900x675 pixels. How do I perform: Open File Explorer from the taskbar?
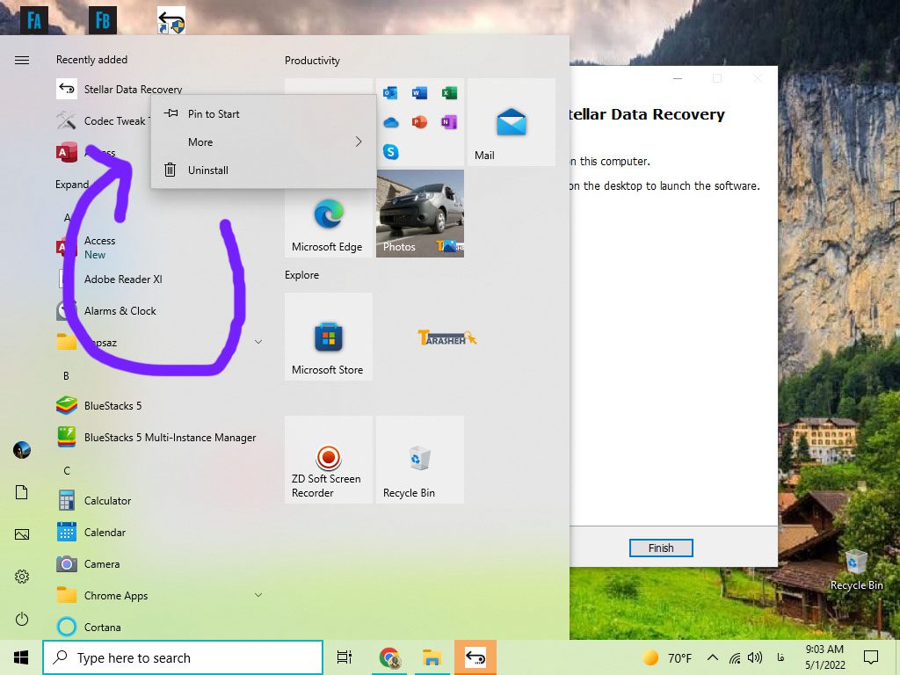click(432, 657)
